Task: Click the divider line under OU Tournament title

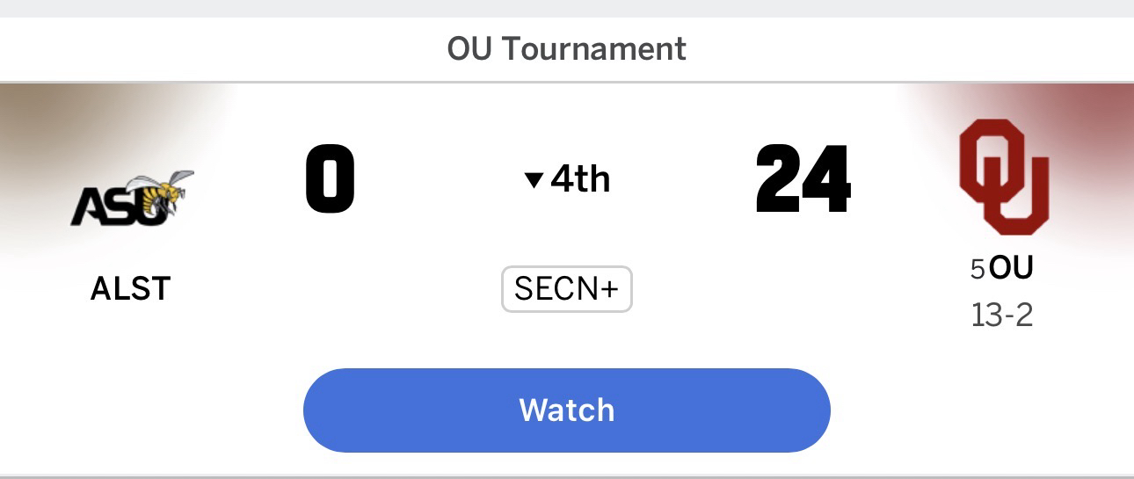Action: [567, 82]
